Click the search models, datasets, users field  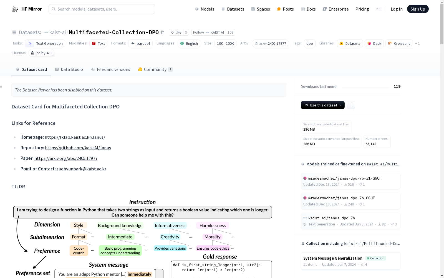tap(102, 9)
